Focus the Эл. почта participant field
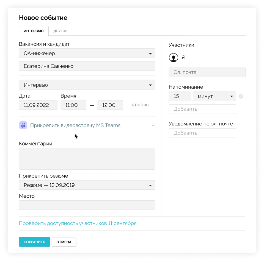This screenshot has height=272, width=264. click(x=207, y=72)
